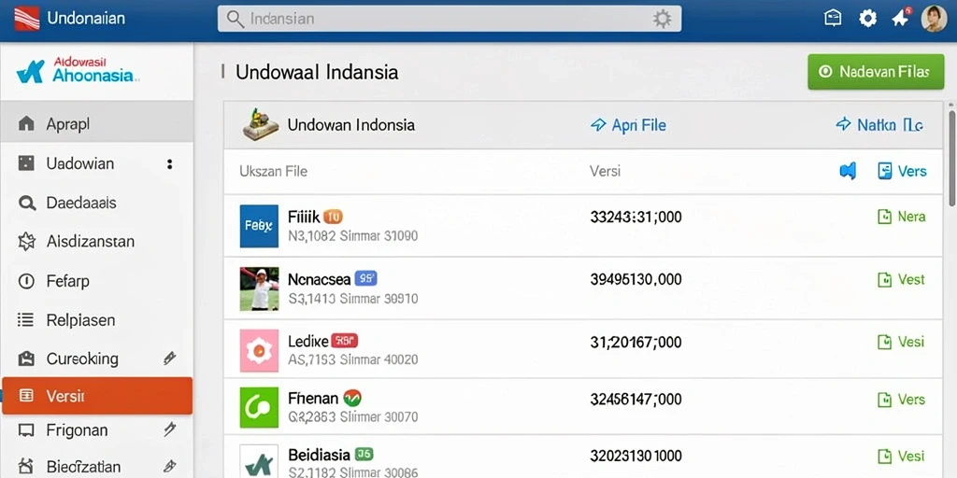957x478 pixels.
Task: Click the Febx thumbnail in Fiiik row
Action: 260,226
